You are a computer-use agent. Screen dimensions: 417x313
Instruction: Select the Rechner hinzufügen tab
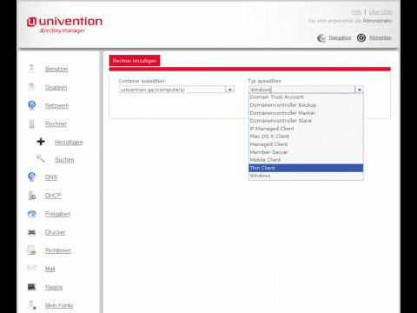135,61
